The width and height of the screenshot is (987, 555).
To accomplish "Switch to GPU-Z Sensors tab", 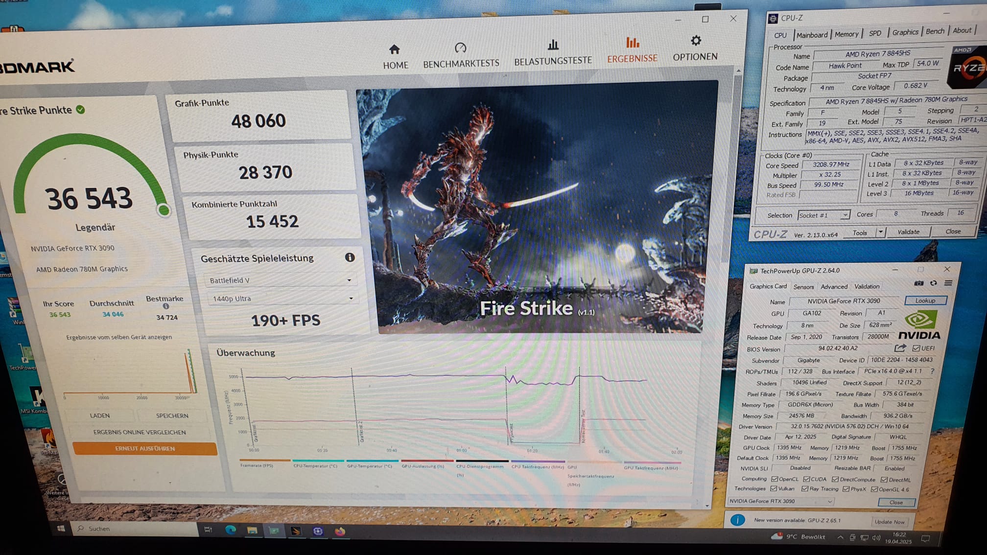I will (x=803, y=287).
